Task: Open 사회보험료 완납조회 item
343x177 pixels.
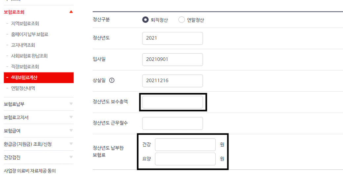Action: [29, 56]
